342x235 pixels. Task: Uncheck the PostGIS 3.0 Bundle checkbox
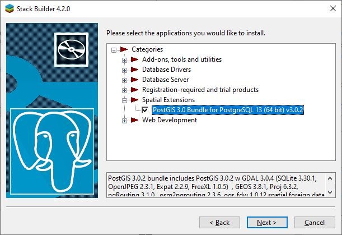click(145, 110)
